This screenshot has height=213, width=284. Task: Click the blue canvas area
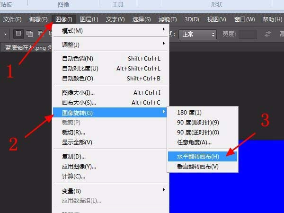tap(226, 192)
